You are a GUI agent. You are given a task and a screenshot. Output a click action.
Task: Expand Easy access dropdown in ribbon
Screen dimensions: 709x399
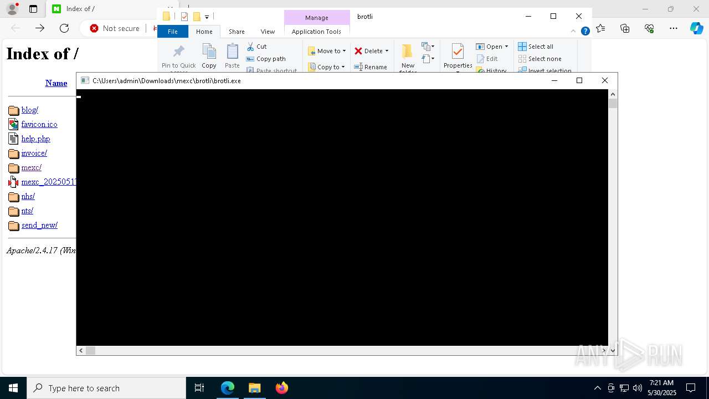[x=428, y=59]
